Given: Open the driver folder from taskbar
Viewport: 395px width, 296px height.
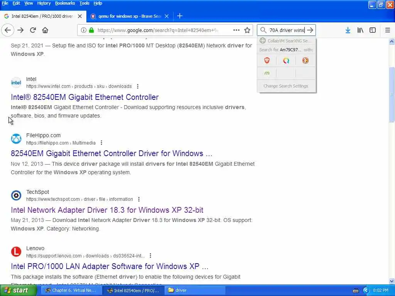Looking at the screenshot, I should point(194,290).
